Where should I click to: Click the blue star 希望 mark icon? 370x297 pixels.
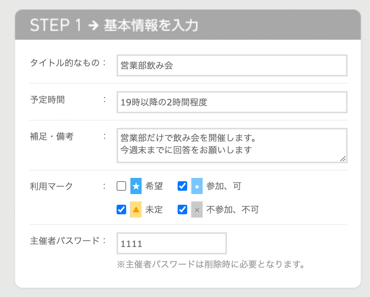pyautogui.click(x=136, y=187)
